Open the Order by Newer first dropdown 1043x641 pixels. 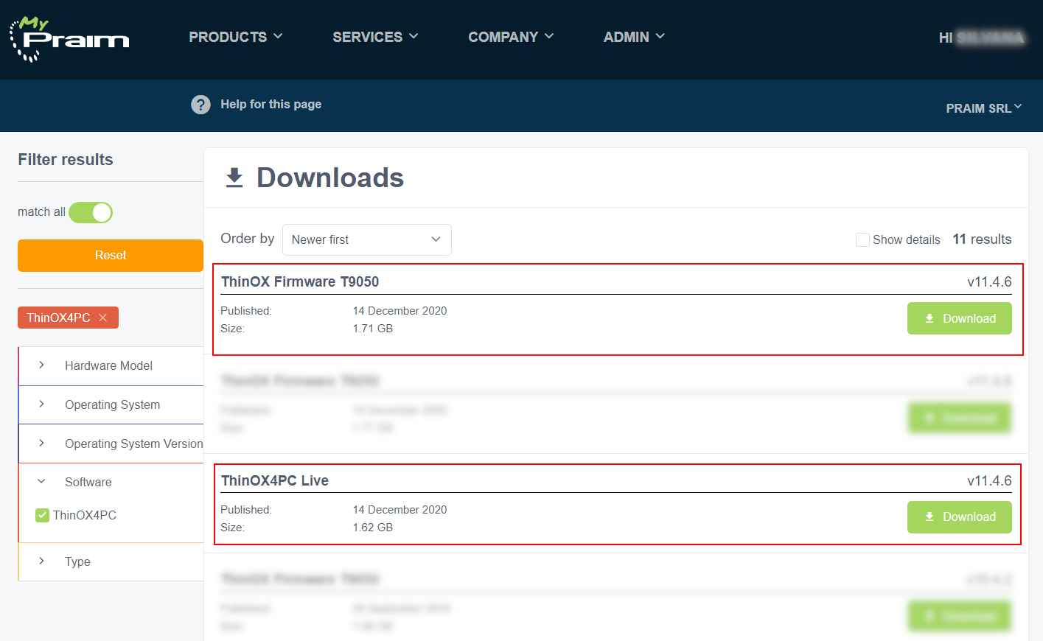tap(366, 239)
